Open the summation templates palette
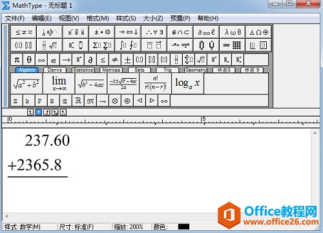Image resolution: width=323 pixels, height=233 pixels. [102, 45]
